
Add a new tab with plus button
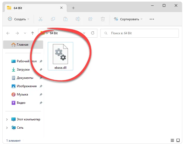pyautogui.click(x=73, y=8)
